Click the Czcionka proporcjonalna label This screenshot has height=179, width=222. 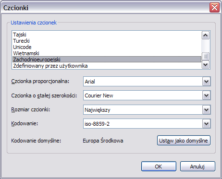pyautogui.click(x=40, y=81)
